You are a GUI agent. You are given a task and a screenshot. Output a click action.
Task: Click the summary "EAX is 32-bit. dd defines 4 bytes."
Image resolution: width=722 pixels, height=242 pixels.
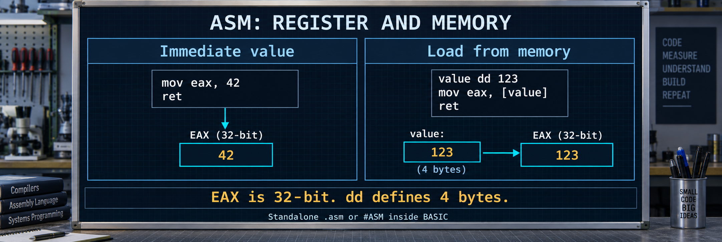[360, 197]
